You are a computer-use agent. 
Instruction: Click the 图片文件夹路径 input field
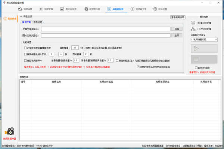click(106, 36)
